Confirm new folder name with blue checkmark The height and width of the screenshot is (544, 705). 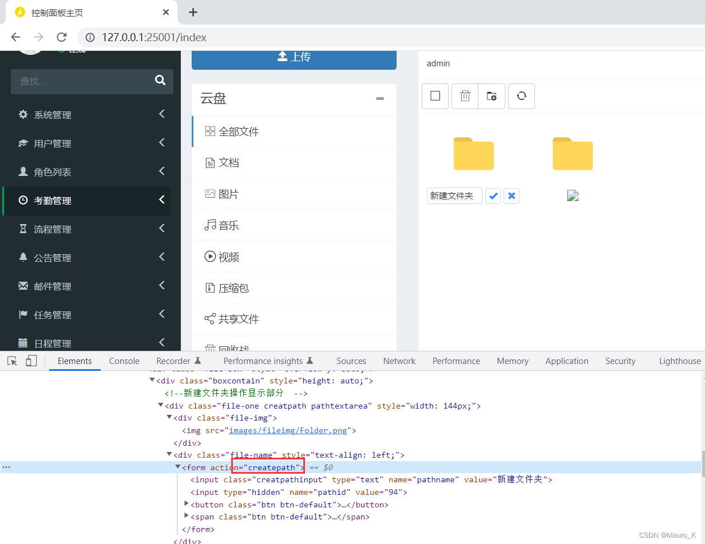(493, 195)
